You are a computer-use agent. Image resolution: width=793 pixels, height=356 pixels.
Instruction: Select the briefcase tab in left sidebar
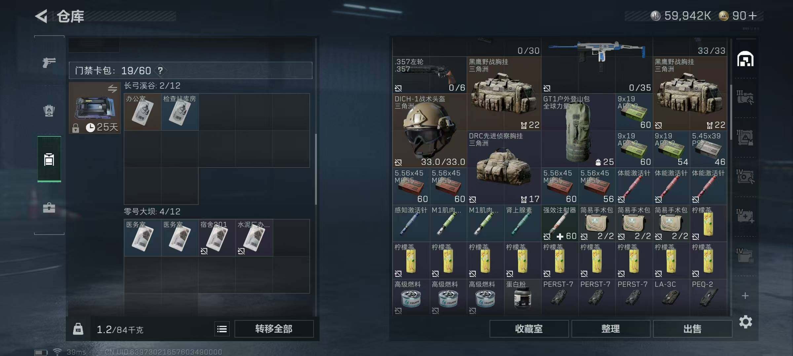[x=49, y=207]
